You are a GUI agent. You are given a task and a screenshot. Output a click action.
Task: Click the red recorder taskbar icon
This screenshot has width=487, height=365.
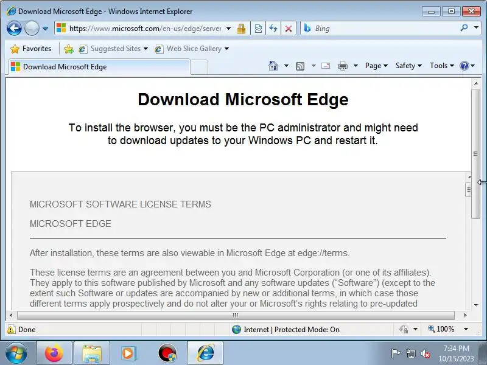(167, 353)
